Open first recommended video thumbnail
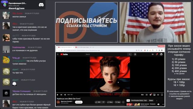The width and height of the screenshot is (193, 109). 133,104
